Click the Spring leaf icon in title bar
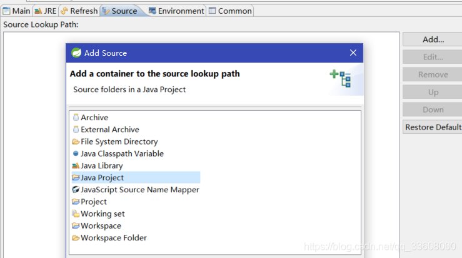Screen dimensions: 462x258 [76, 53]
